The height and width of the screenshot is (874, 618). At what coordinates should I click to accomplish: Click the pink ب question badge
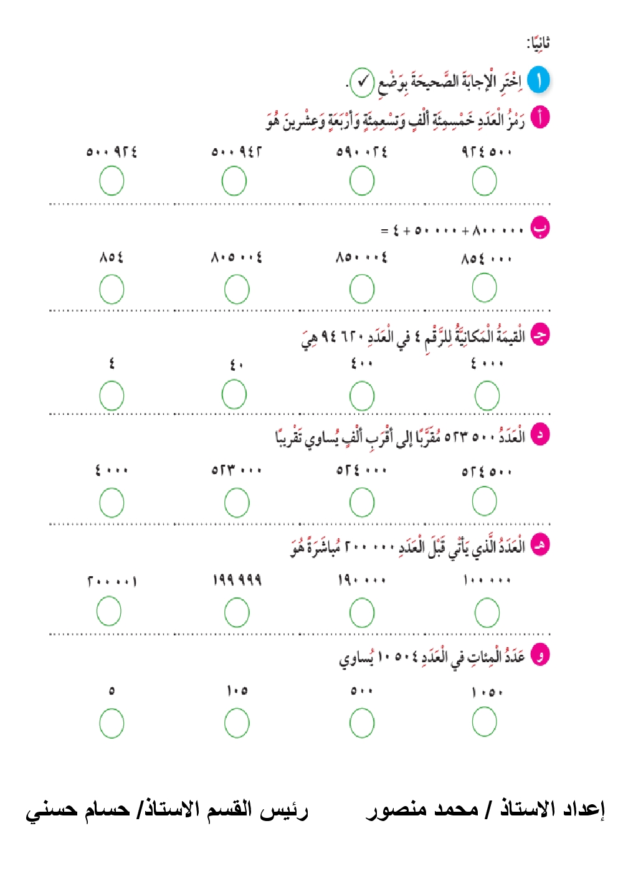(540, 228)
